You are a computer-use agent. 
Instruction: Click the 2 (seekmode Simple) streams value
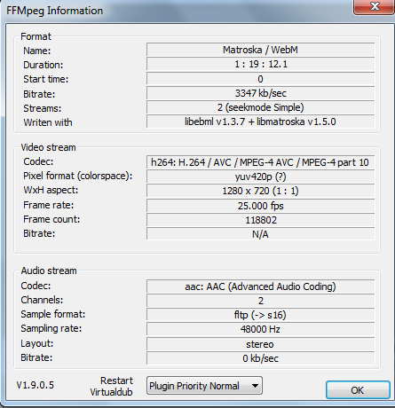click(260, 107)
